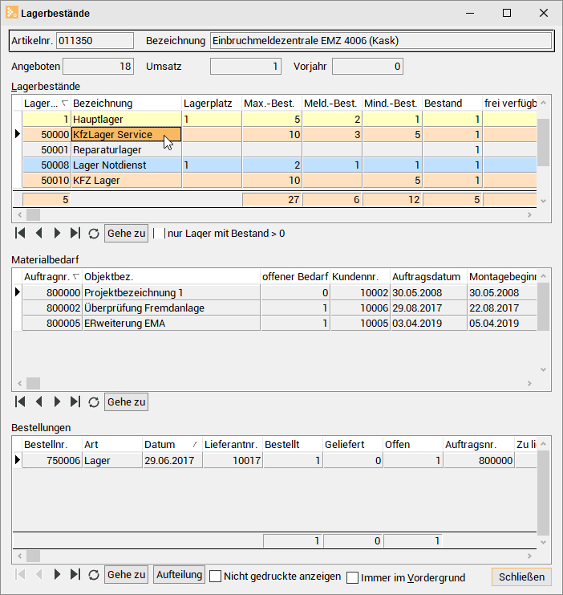The height and width of the screenshot is (595, 563).
Task: Click Lagerbestände table vertical scrollbar thumb
Action: (x=543, y=142)
